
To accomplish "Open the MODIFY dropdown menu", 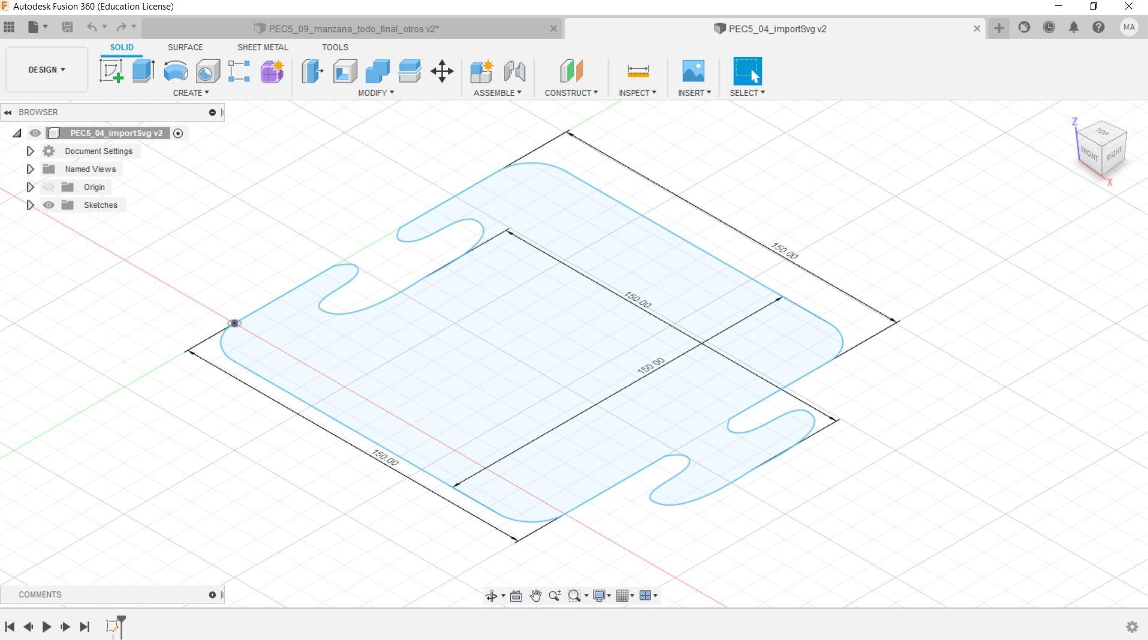I will pos(376,93).
